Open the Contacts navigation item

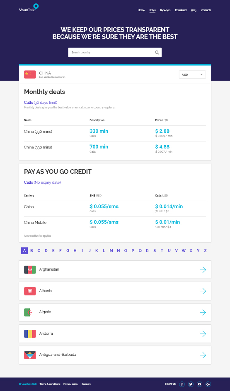(206, 10)
